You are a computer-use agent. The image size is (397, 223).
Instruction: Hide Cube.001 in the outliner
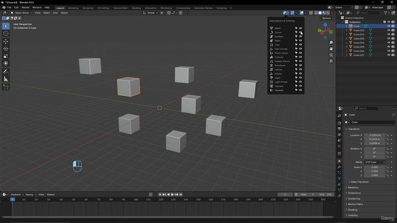pos(389,30)
